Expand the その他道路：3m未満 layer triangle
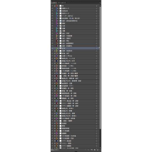The height and width of the screenshot is (152, 152). 58,136
